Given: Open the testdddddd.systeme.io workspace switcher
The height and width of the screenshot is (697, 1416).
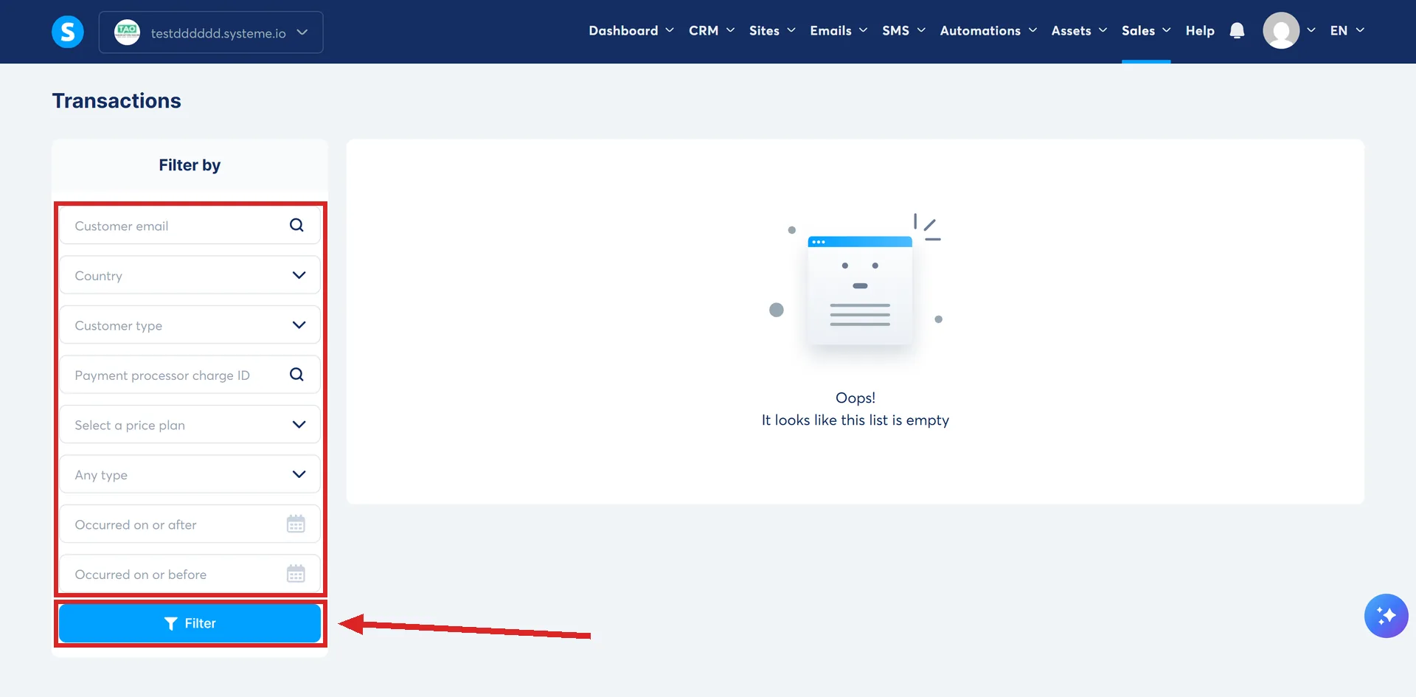Looking at the screenshot, I should 211,32.
